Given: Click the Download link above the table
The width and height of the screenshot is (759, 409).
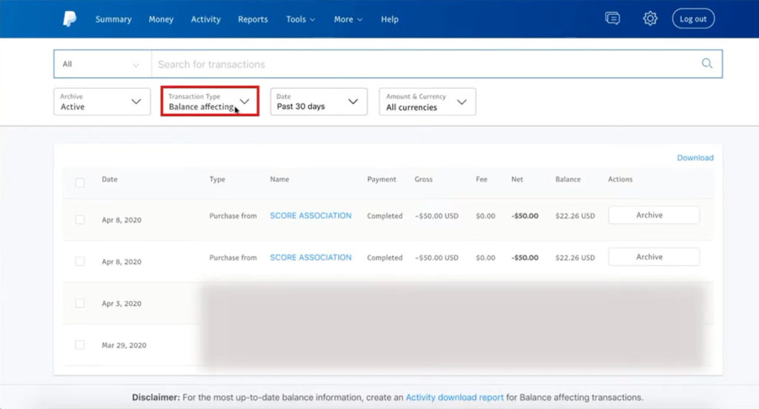Looking at the screenshot, I should tap(695, 158).
